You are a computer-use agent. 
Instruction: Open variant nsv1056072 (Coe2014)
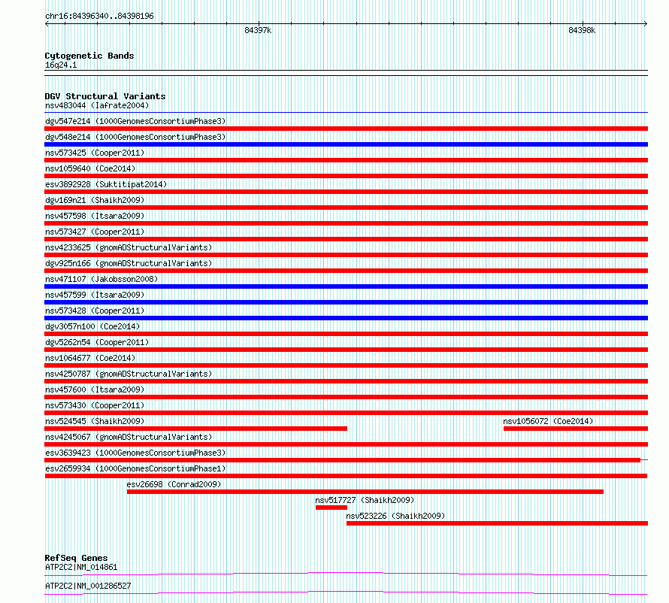(548, 421)
